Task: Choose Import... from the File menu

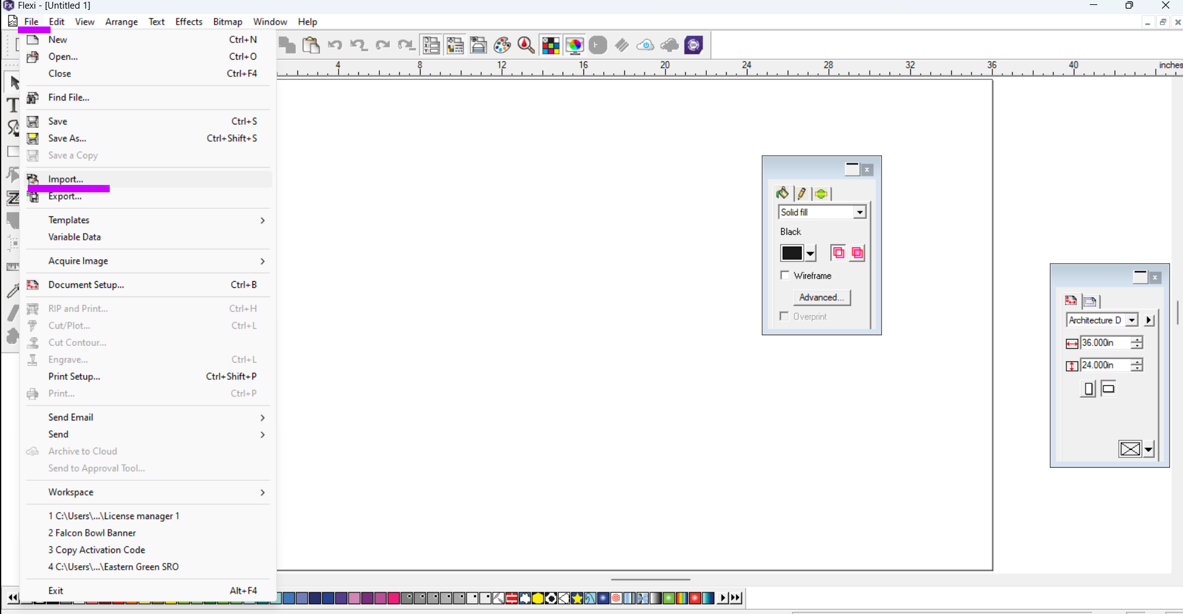Action: pyautogui.click(x=147, y=179)
